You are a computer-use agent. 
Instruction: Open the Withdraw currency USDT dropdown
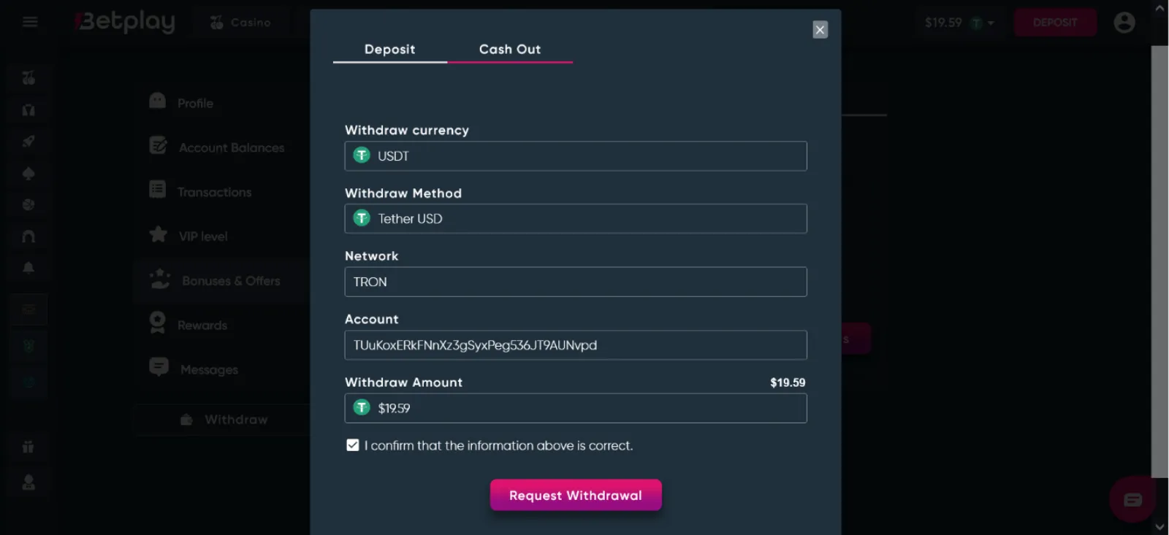(576, 156)
